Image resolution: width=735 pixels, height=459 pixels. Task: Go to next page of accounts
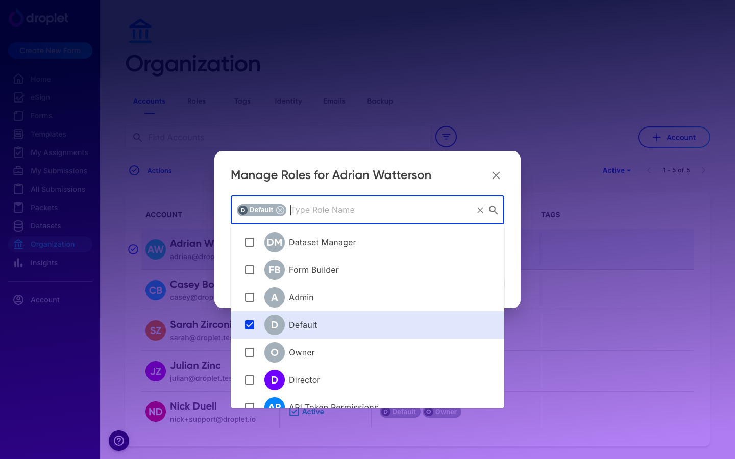point(704,170)
